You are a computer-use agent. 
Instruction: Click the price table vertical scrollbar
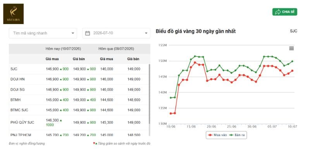(149, 94)
